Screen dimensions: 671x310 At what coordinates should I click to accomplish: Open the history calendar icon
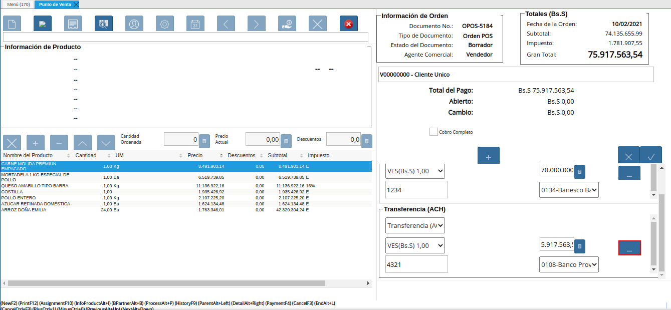coord(195,24)
